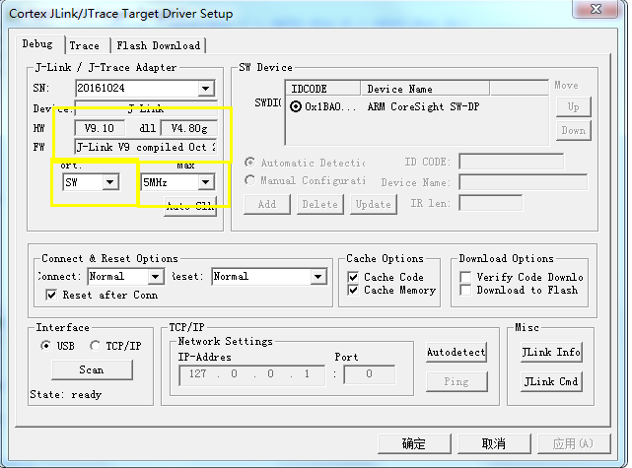Click the Add device button
This screenshot has width=632, height=468.
point(267,204)
